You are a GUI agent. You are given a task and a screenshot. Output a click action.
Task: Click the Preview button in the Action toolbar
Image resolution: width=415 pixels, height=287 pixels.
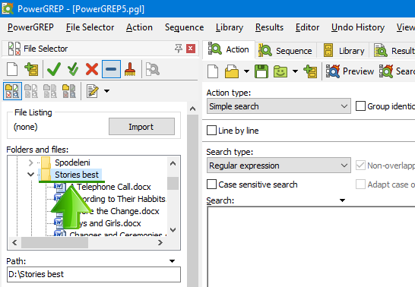pos(350,71)
